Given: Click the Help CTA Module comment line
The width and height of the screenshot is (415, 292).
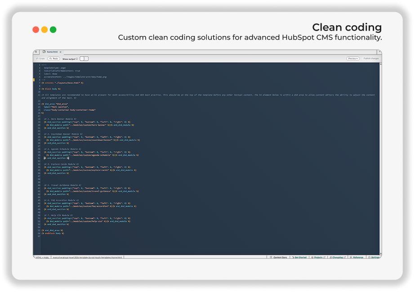Looking at the screenshot, I should pos(58,215).
